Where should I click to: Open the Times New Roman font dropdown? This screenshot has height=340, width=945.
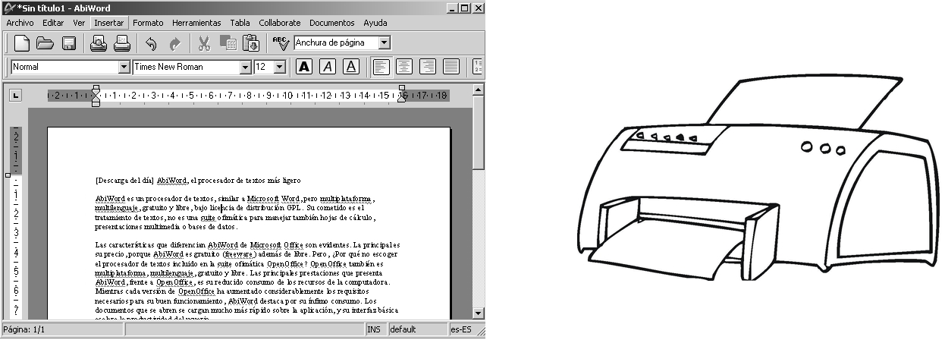[245, 67]
